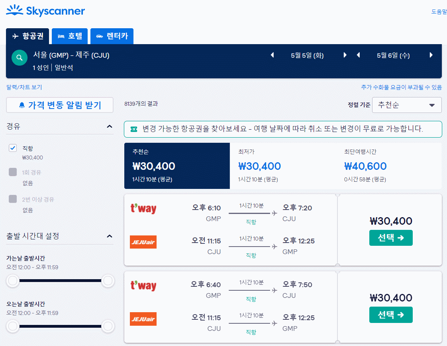Collapse the 경유 filter section
447x346 pixels.
[110, 126]
